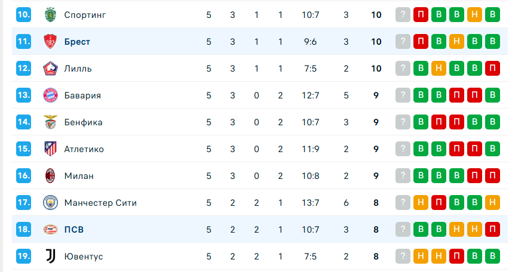Image resolution: width=512 pixels, height=272 pixels.
Task: Click the gray question mark in Спортинг row
Action: click(x=403, y=15)
